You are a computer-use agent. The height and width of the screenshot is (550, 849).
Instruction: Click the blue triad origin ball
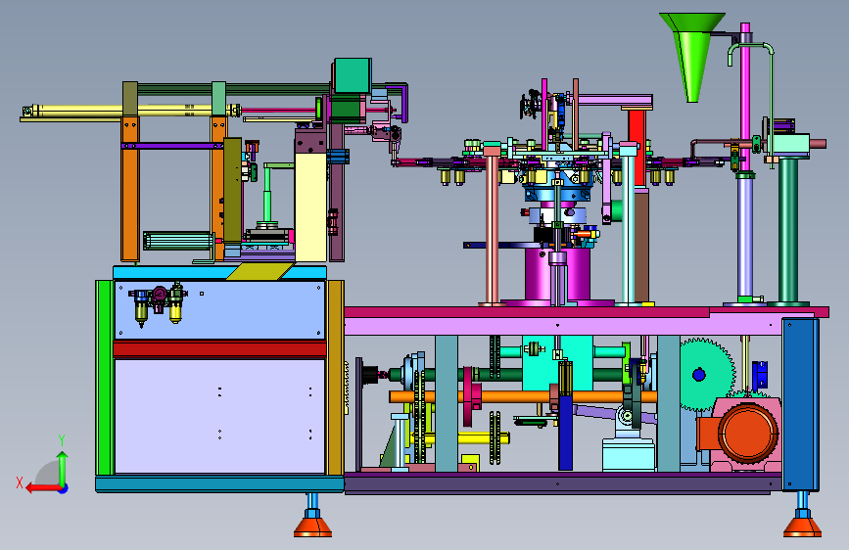pos(64,488)
